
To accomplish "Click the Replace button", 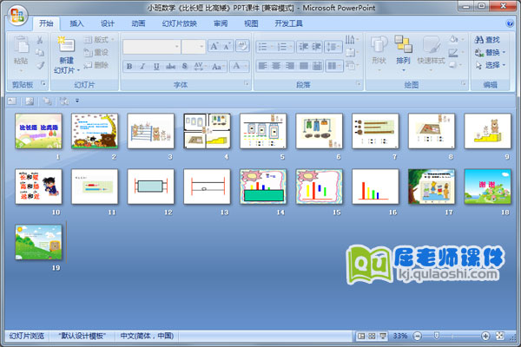I will point(490,52).
